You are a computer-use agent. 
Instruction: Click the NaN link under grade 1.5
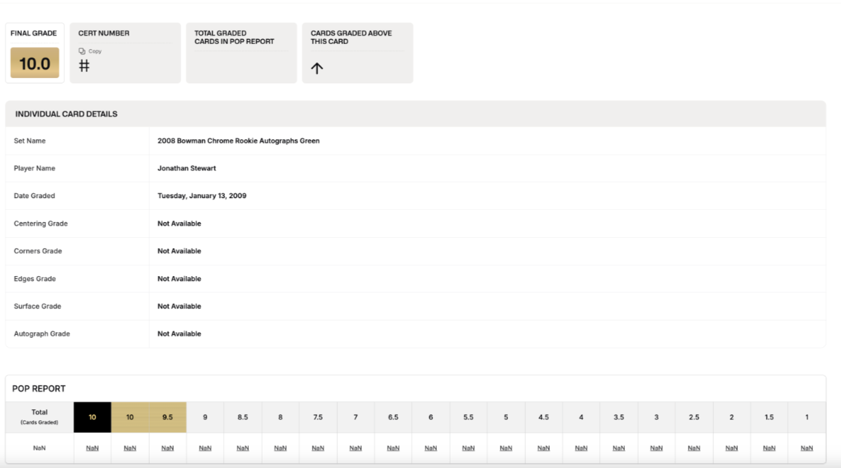(769, 448)
